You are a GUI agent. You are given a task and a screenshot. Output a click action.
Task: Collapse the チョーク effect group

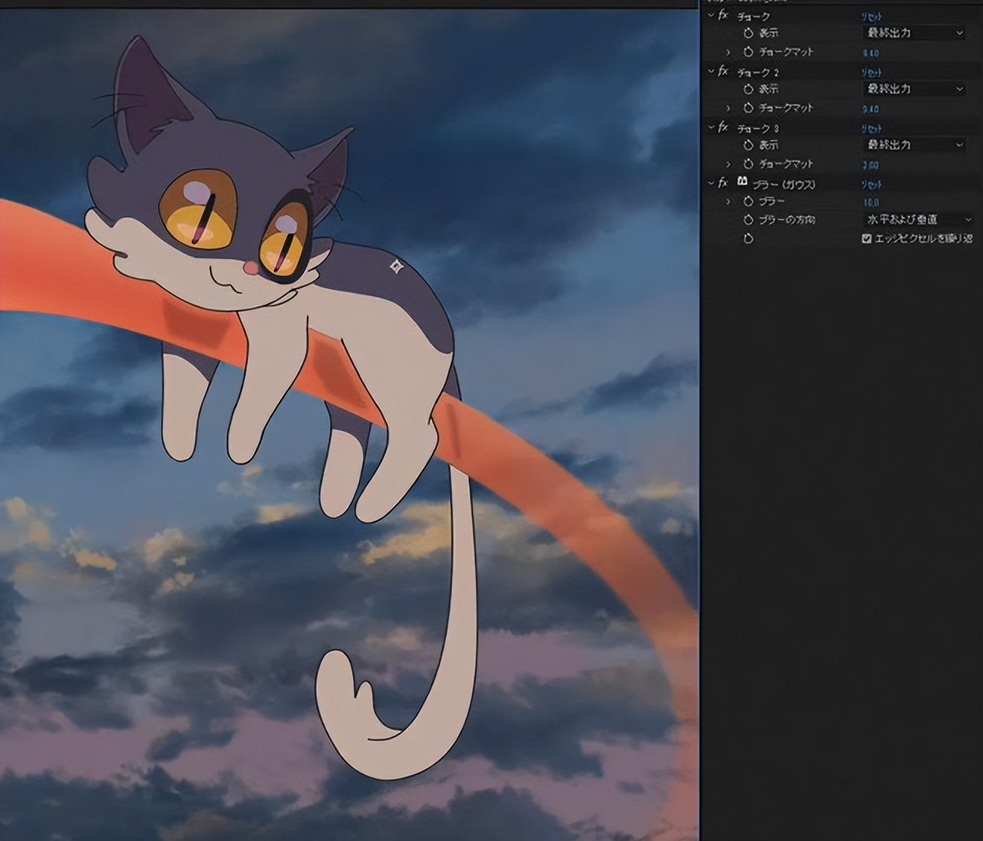(711, 15)
